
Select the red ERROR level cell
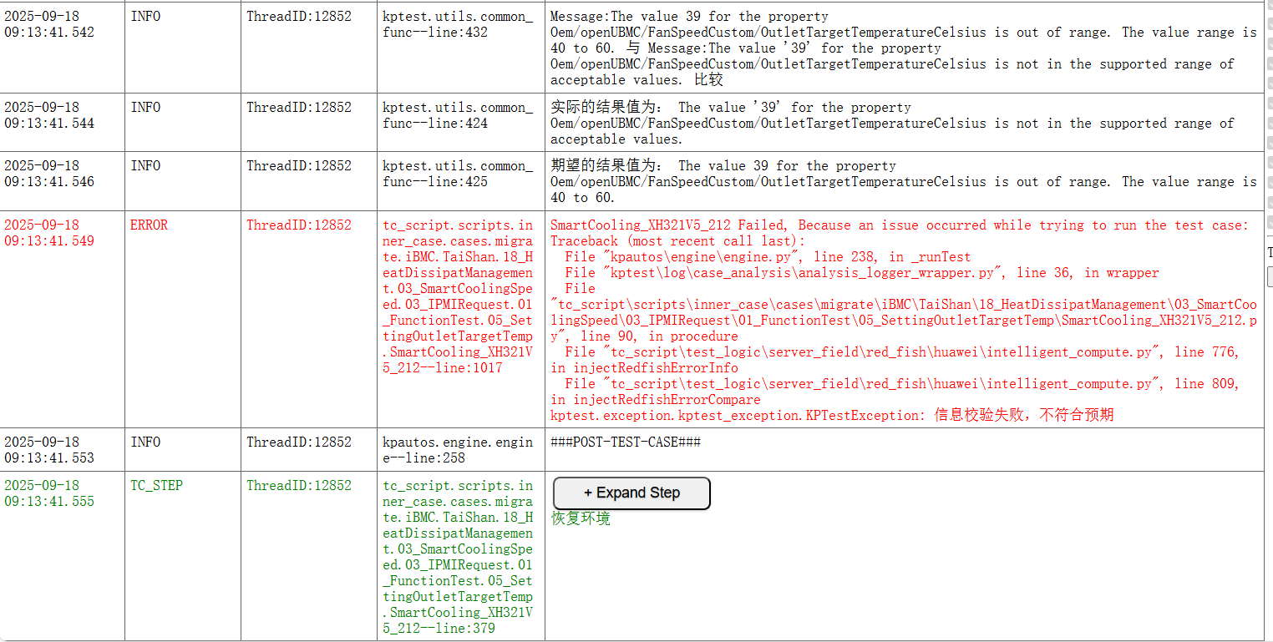point(149,225)
